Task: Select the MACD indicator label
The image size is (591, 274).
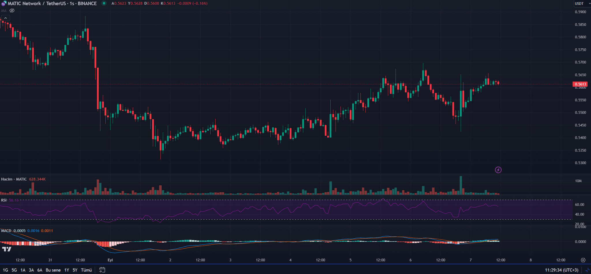Action: 6,231
